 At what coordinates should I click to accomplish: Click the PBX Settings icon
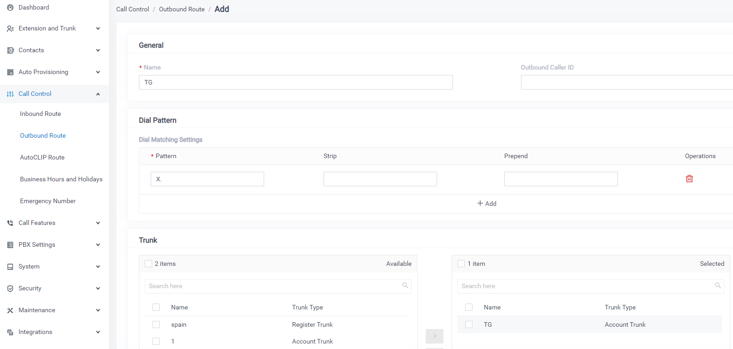coord(10,245)
